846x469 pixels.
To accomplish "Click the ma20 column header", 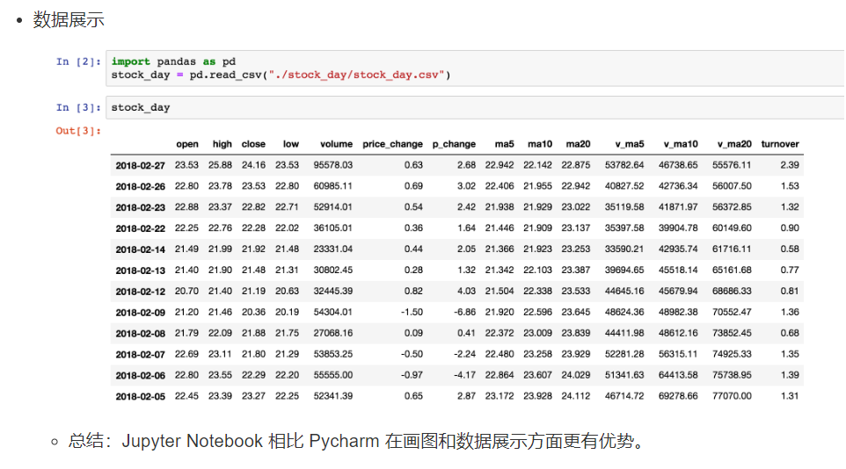I will coord(578,144).
